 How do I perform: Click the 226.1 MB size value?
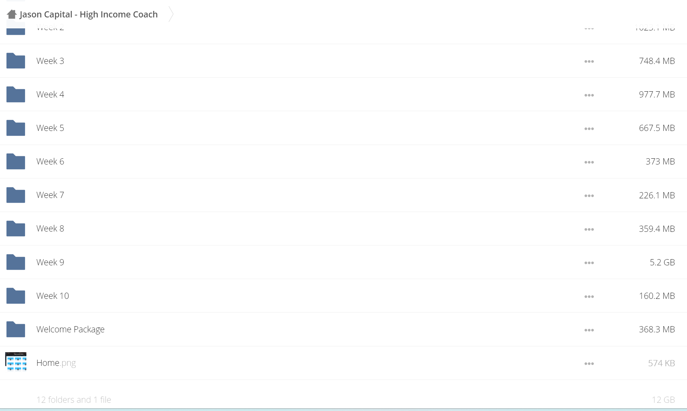(x=657, y=195)
